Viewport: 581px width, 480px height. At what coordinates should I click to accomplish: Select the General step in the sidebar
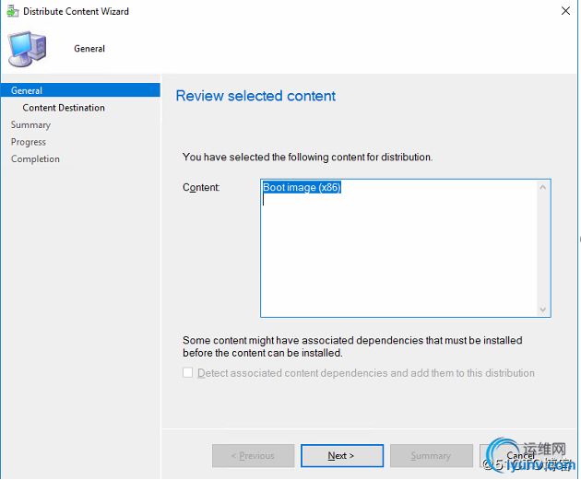tap(27, 90)
